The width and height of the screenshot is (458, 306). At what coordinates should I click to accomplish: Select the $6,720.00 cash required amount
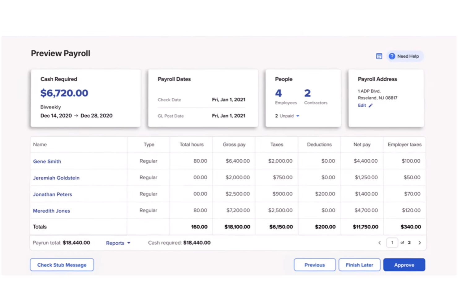64,93
